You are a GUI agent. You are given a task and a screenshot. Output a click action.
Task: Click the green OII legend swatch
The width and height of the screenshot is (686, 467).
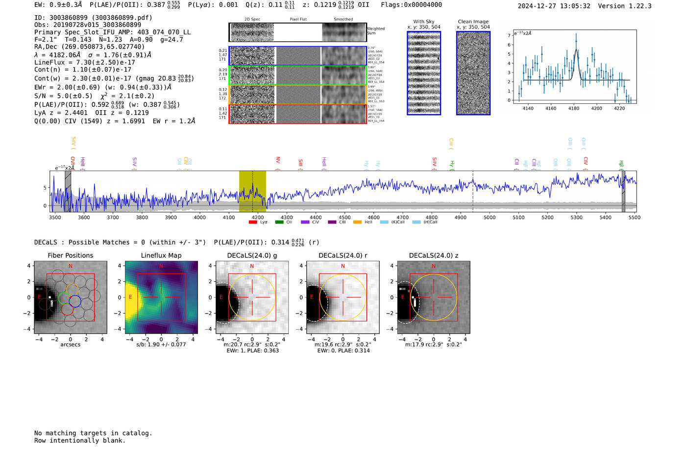[x=279, y=222]
